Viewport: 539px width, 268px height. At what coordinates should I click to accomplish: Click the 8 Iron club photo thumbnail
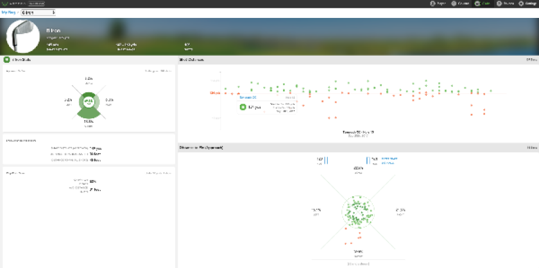[x=22, y=36]
